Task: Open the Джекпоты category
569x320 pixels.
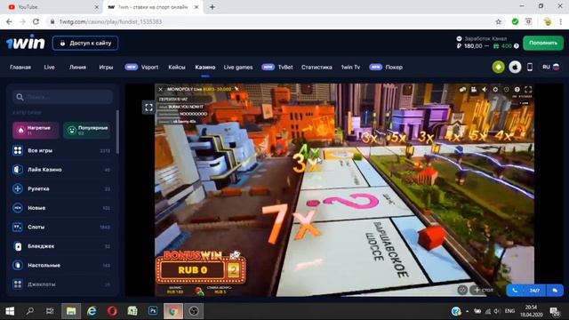Action: (x=61, y=284)
